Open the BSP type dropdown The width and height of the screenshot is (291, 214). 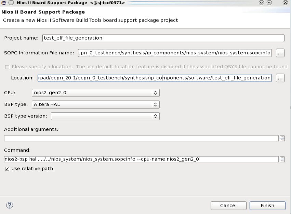pyautogui.click(x=96, y=104)
